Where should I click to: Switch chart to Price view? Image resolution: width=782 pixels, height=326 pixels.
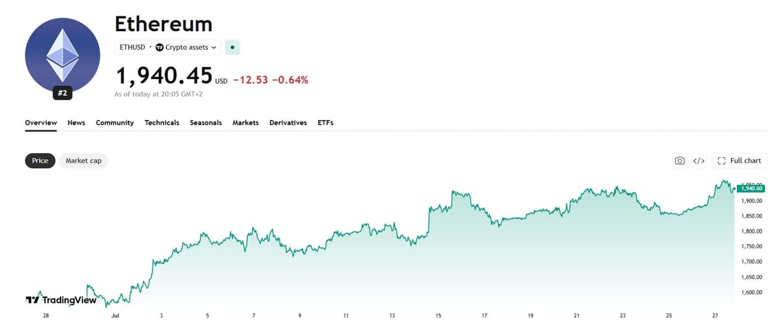click(40, 160)
